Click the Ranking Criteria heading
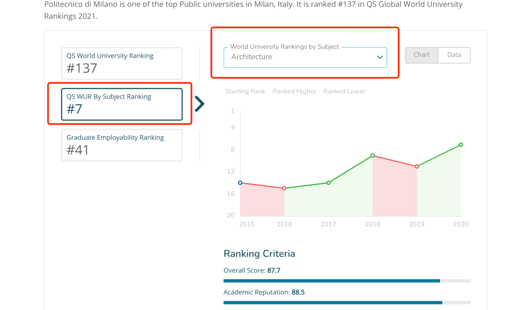The height and width of the screenshot is (310, 512). [259, 254]
